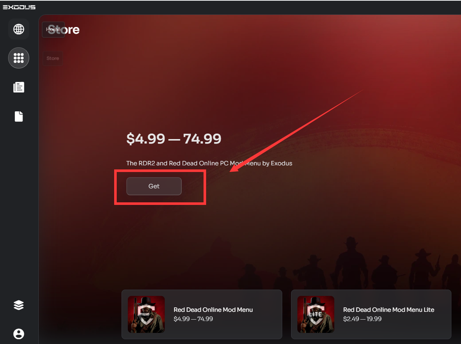Click the large $4.99 — 74.99 price heading

[174, 139]
